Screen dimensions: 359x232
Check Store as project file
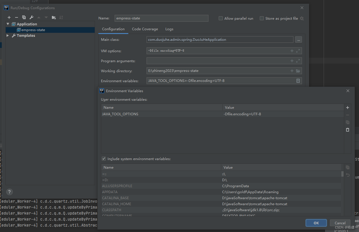point(261,18)
